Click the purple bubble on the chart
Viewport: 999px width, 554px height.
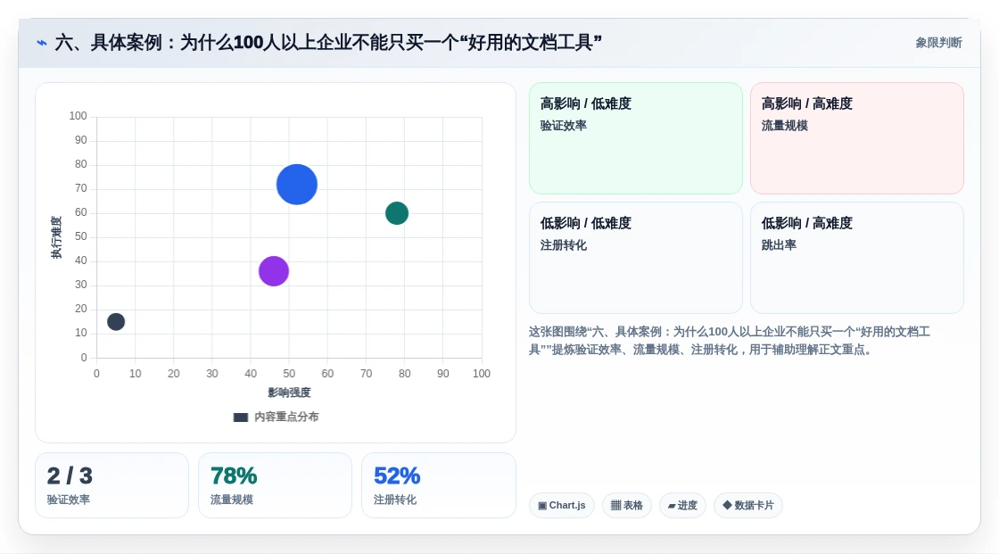(274, 271)
